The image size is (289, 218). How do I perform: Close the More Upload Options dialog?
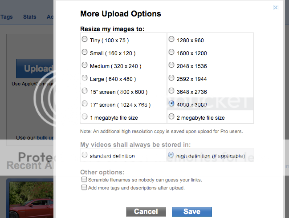[276, 8]
